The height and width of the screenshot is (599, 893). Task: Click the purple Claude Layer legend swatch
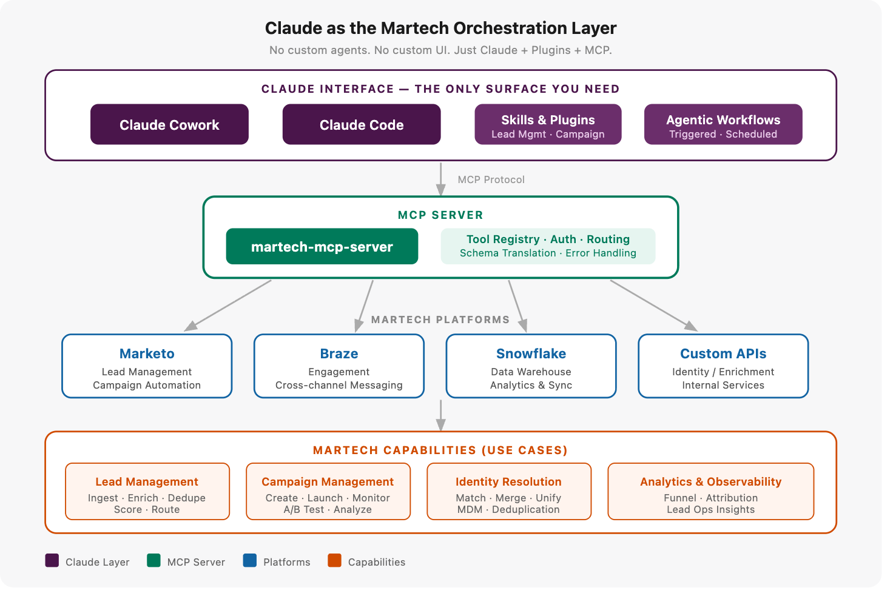52,560
